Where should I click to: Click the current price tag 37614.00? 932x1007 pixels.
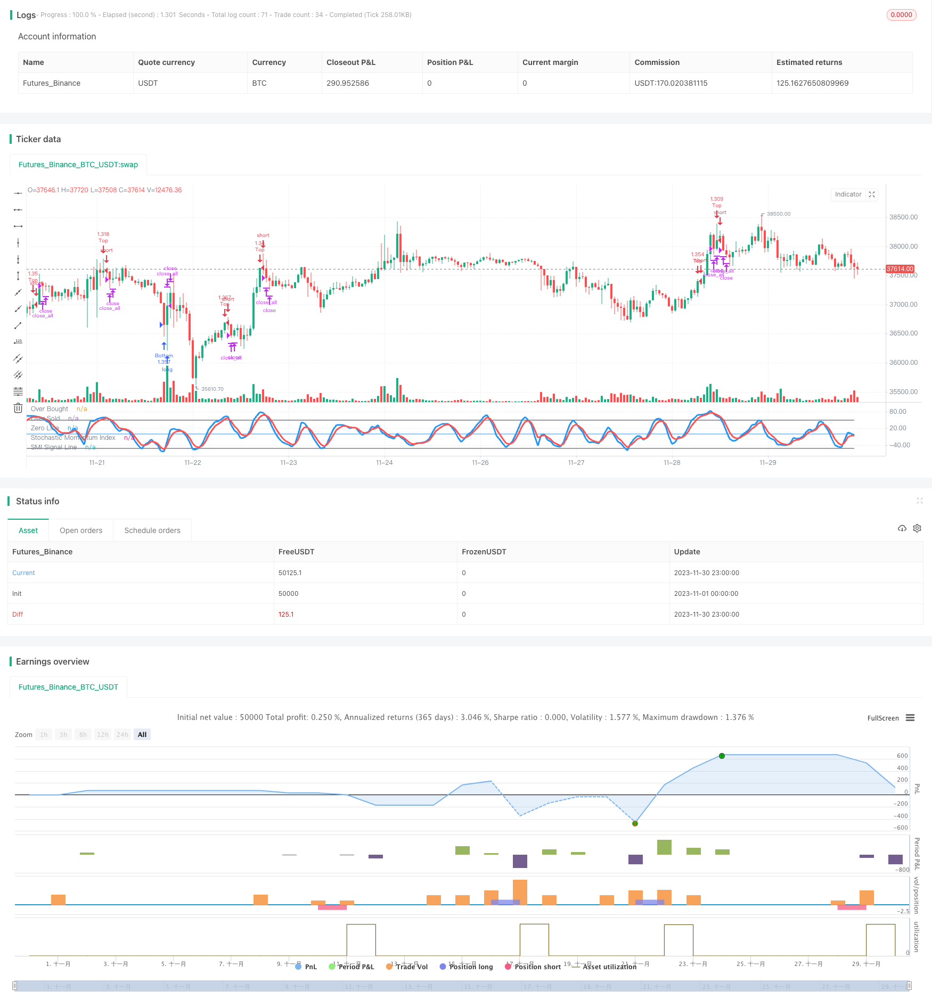point(900,269)
